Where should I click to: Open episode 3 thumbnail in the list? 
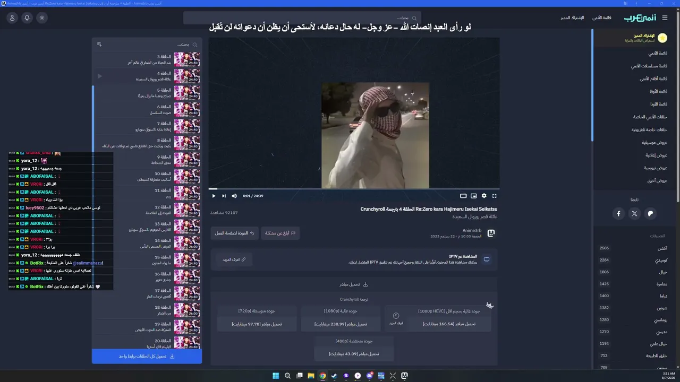[187, 59]
